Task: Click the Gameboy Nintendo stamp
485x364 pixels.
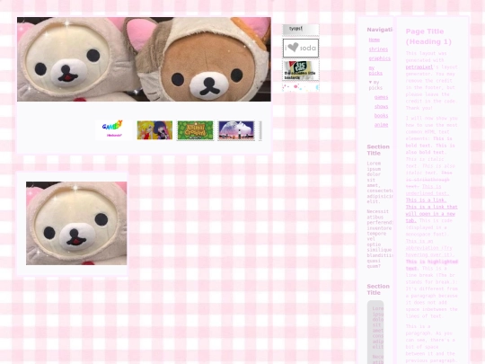Action: [113, 130]
